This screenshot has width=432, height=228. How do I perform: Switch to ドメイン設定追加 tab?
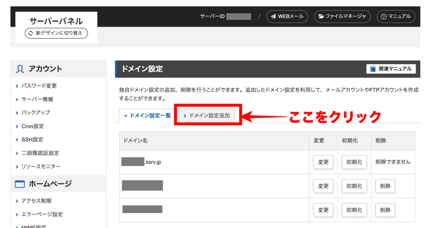(x=207, y=115)
